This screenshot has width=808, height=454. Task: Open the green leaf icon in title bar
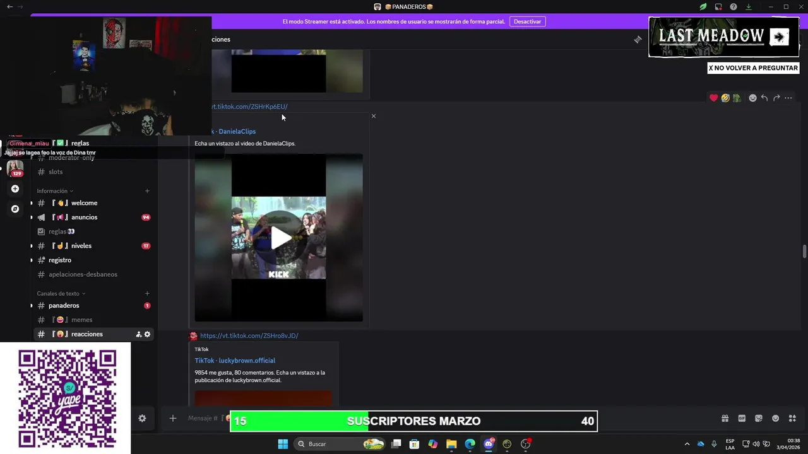[703, 7]
